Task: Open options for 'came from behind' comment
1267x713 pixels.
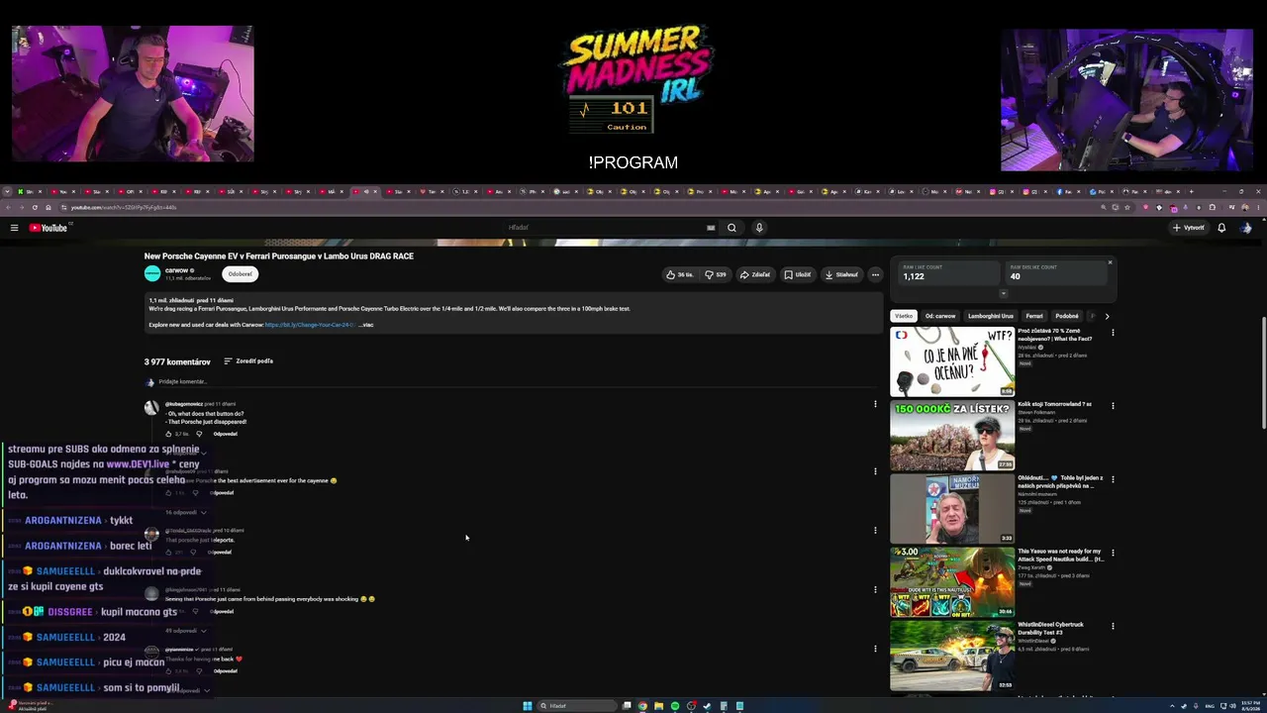Action: click(875, 590)
